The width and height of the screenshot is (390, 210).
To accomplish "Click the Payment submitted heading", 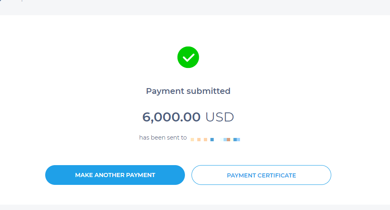I will click(188, 91).
